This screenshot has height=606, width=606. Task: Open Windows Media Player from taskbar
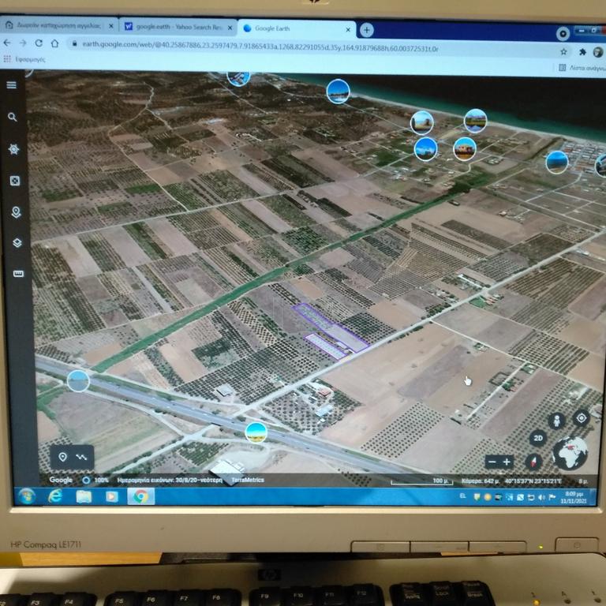click(112, 496)
